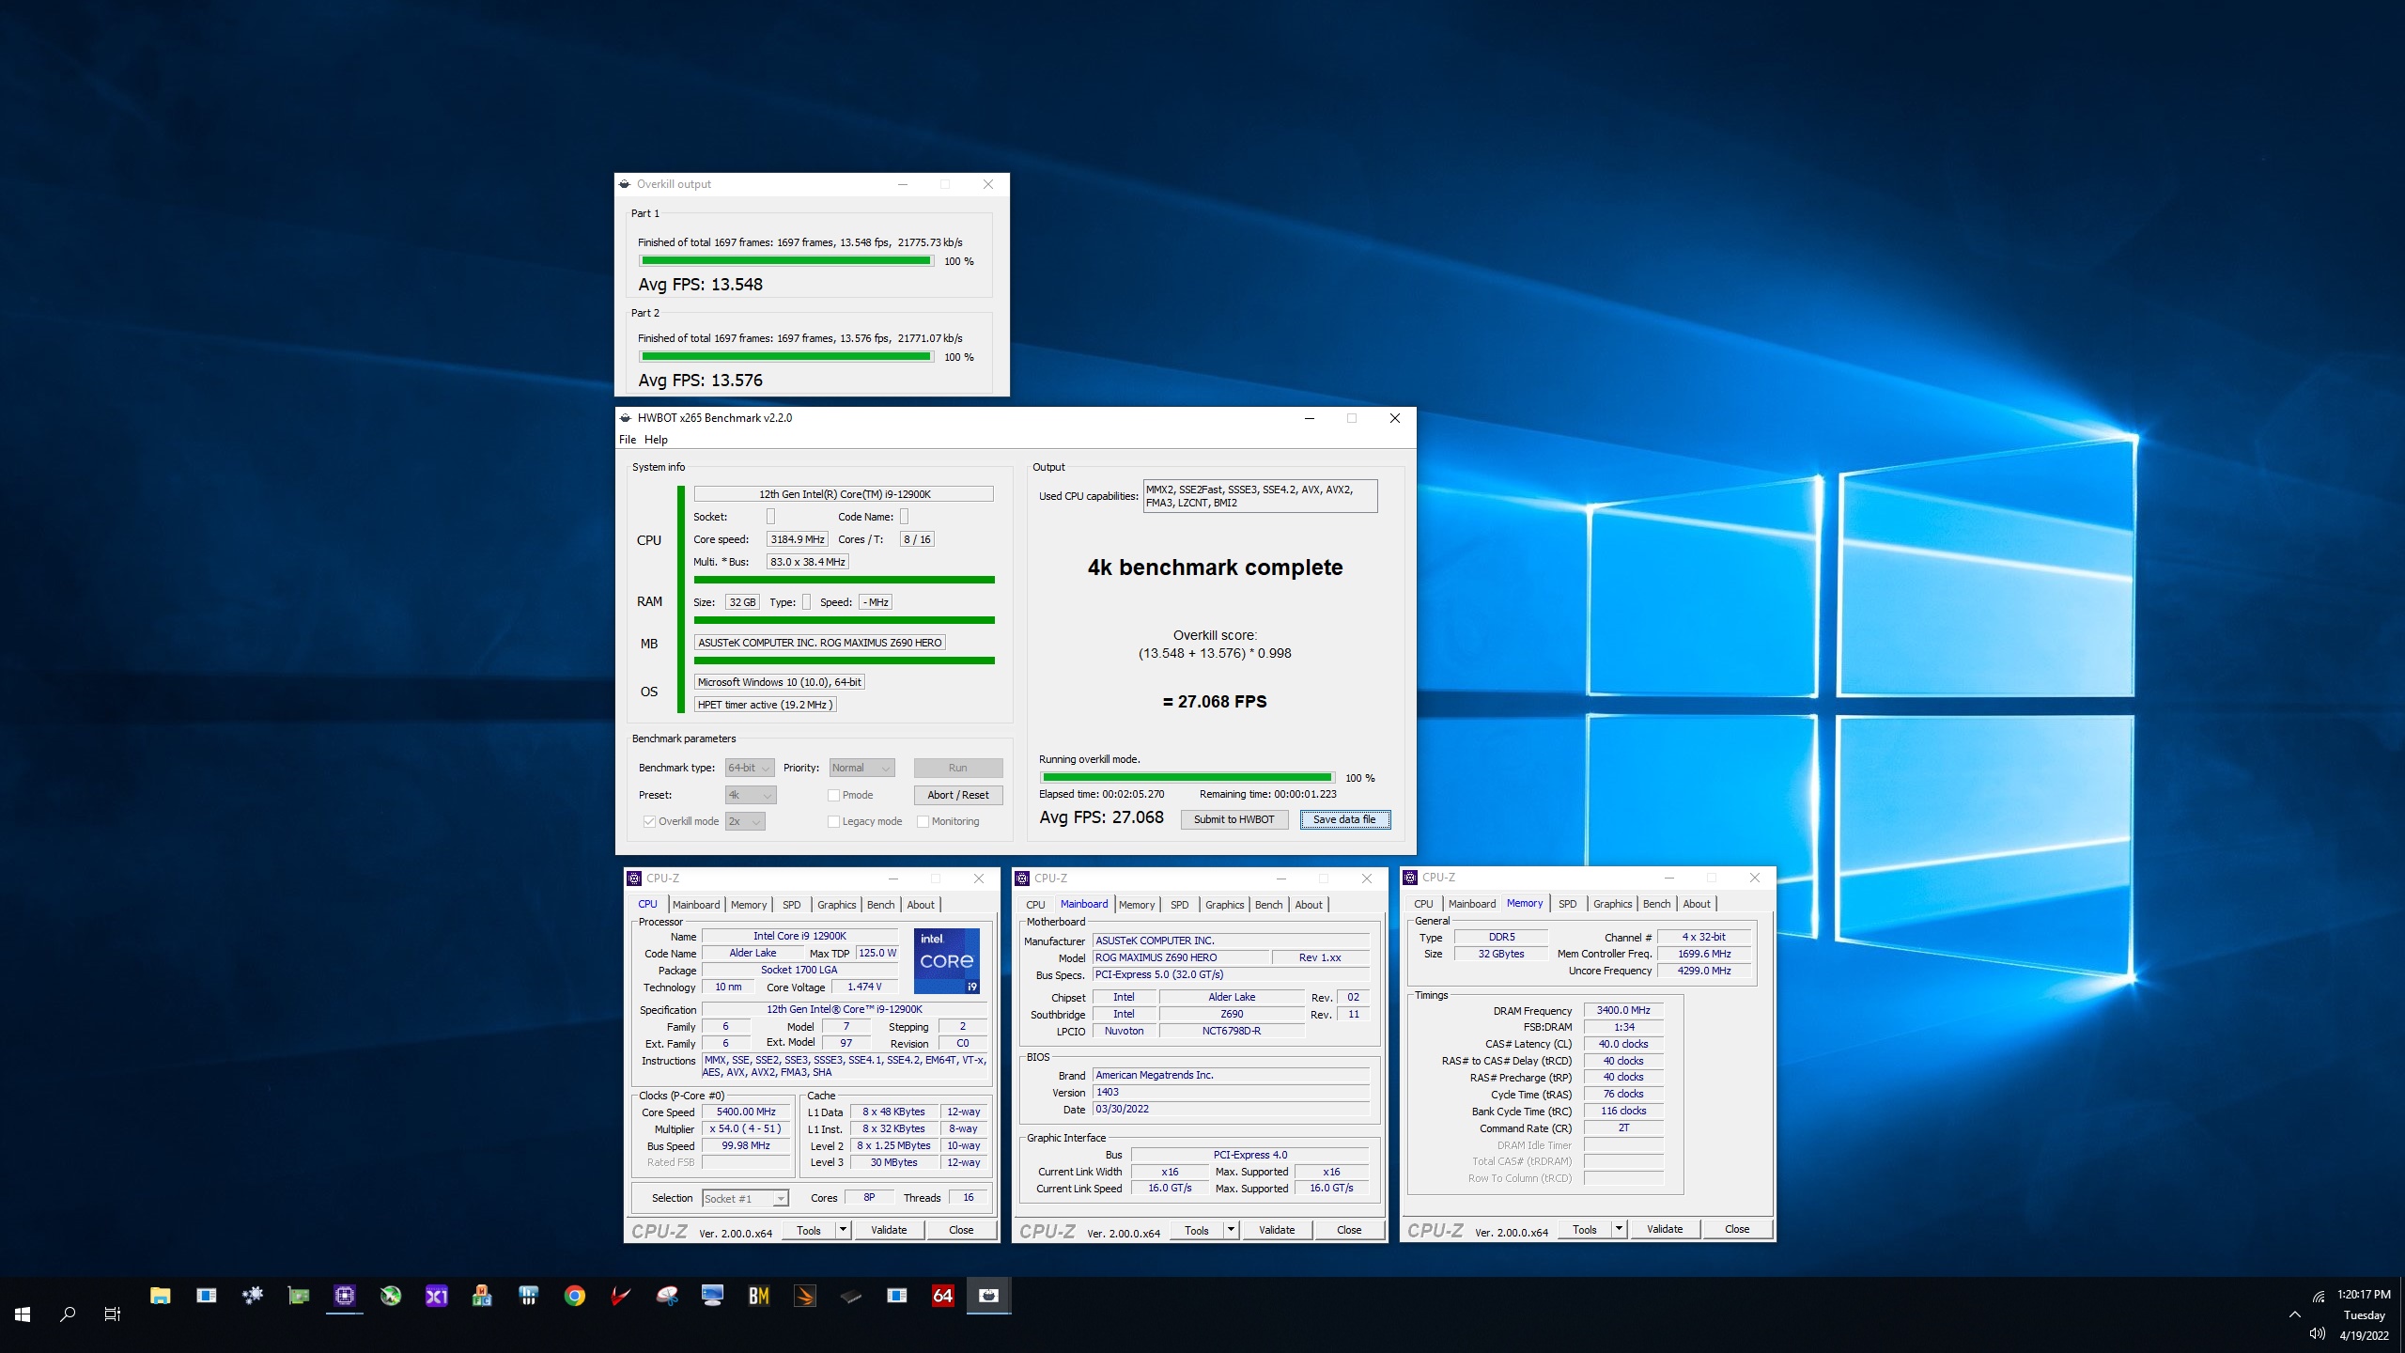
Task: Open the Help menu in HWBOT x265
Action: pos(656,440)
